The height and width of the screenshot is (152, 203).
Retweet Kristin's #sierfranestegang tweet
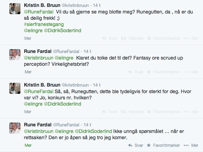coord(132,38)
